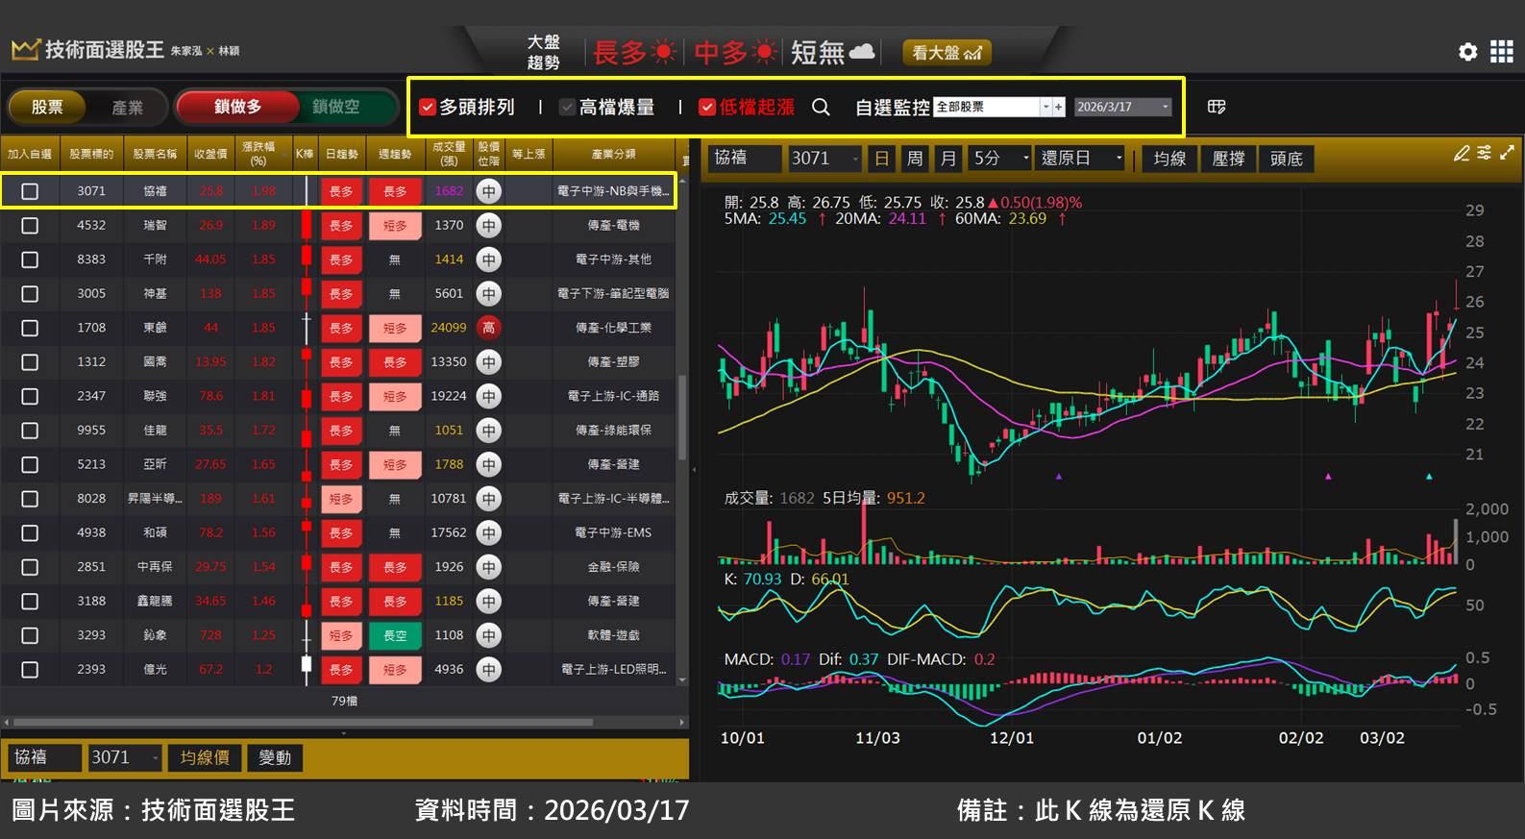The width and height of the screenshot is (1525, 839).
Task: Click the 協禧 stock name field above chart
Action: pyautogui.click(x=746, y=158)
